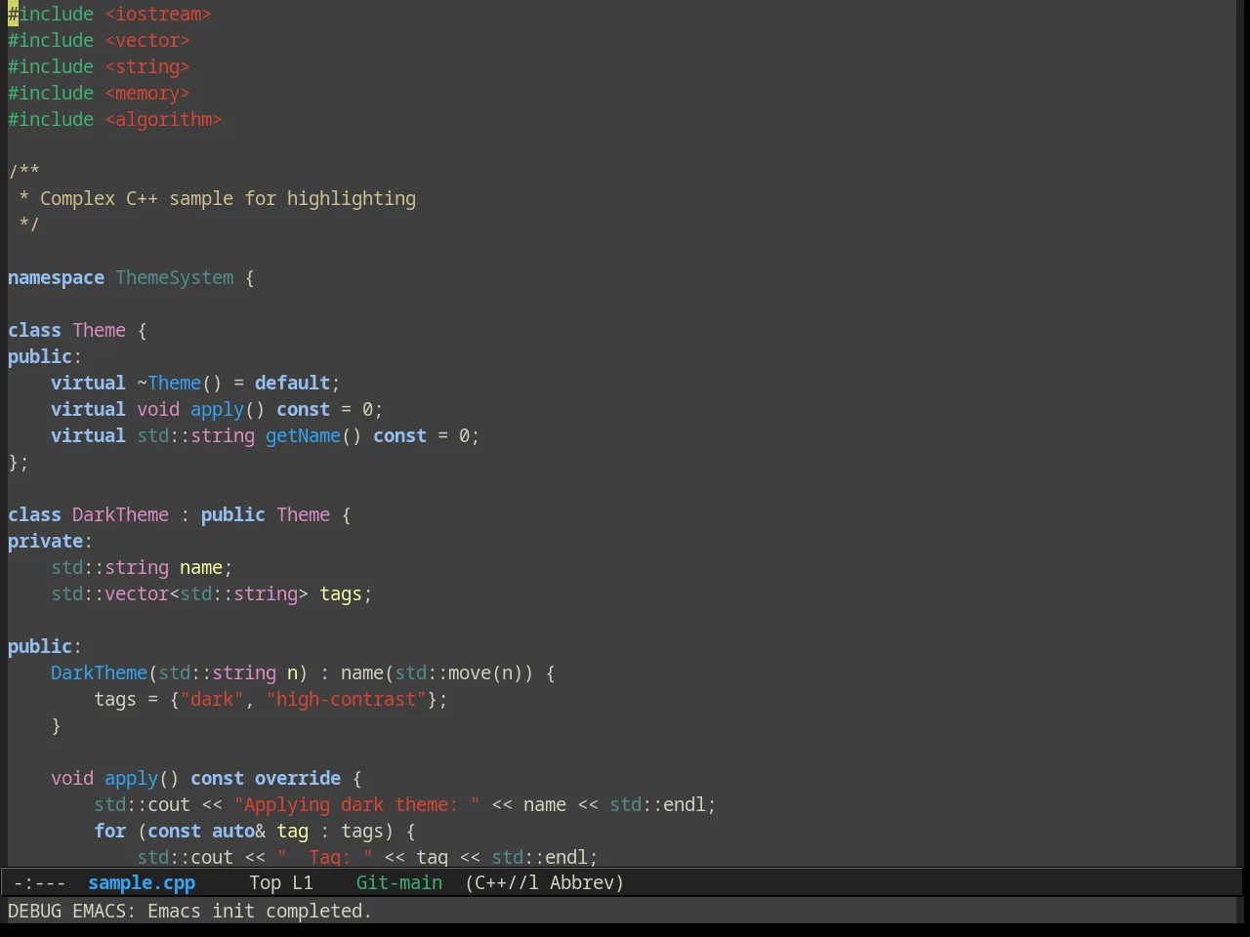Screen dimensions: 1250x937
Task: Click the 'default' keyword
Action: click(x=292, y=384)
